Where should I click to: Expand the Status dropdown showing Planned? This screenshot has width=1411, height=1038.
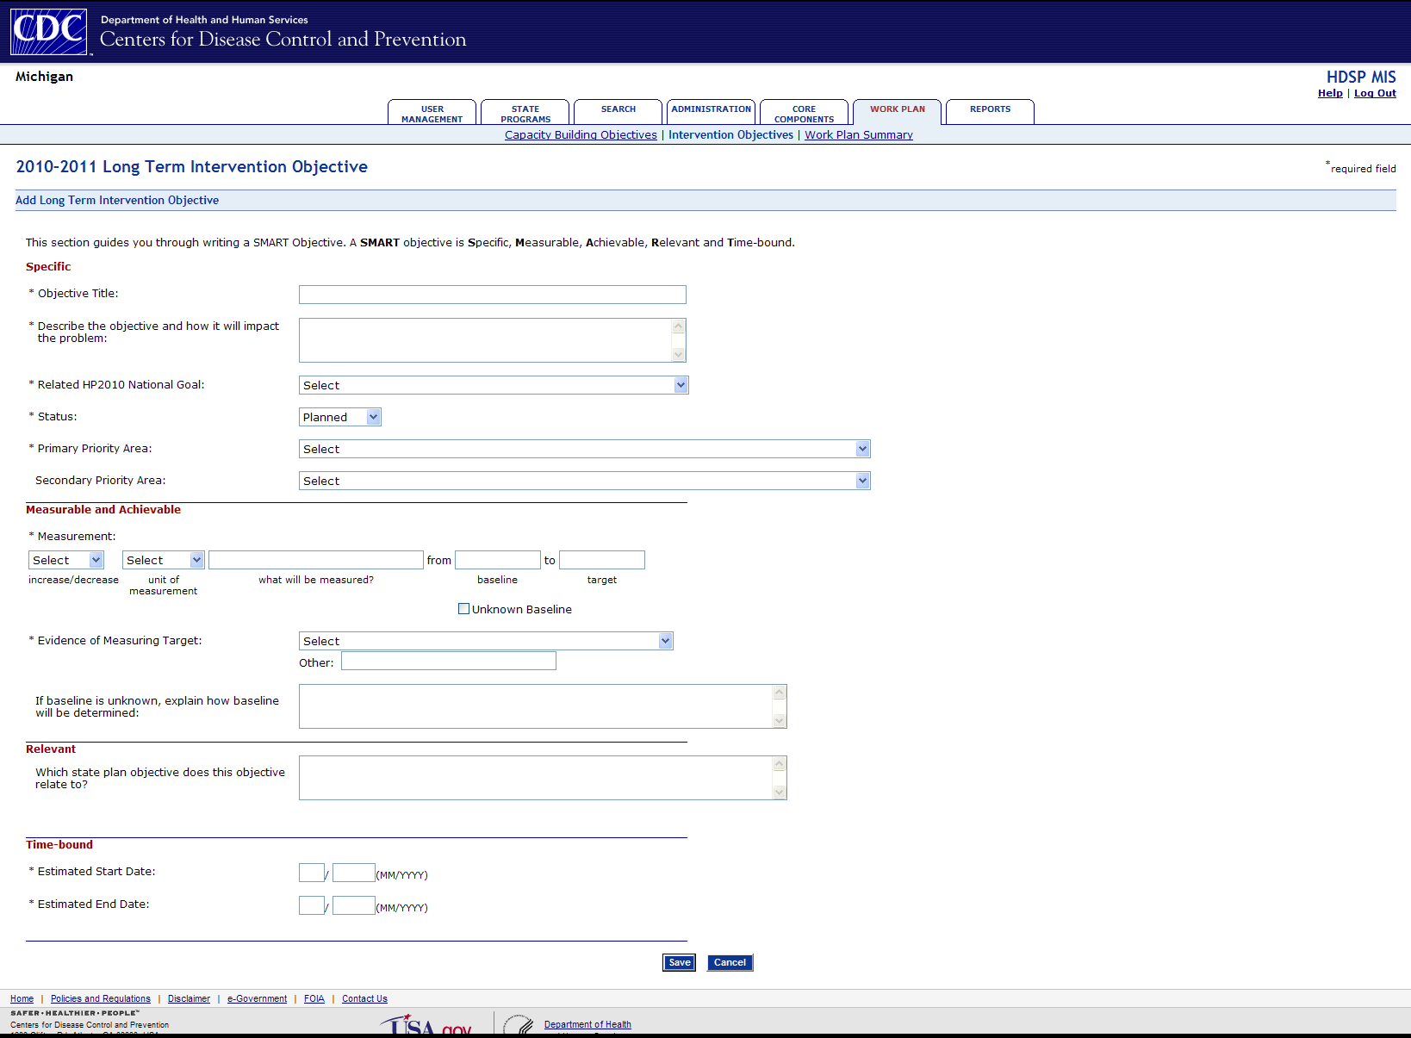pos(340,417)
